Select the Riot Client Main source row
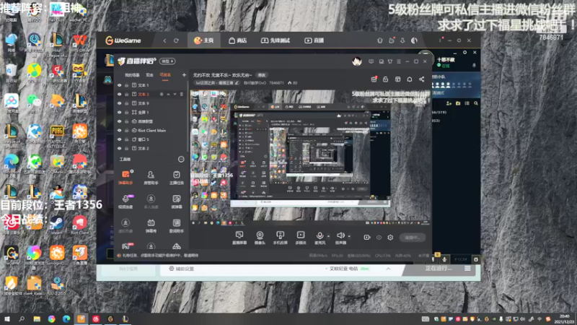This screenshot has height=325, width=577. (151, 131)
